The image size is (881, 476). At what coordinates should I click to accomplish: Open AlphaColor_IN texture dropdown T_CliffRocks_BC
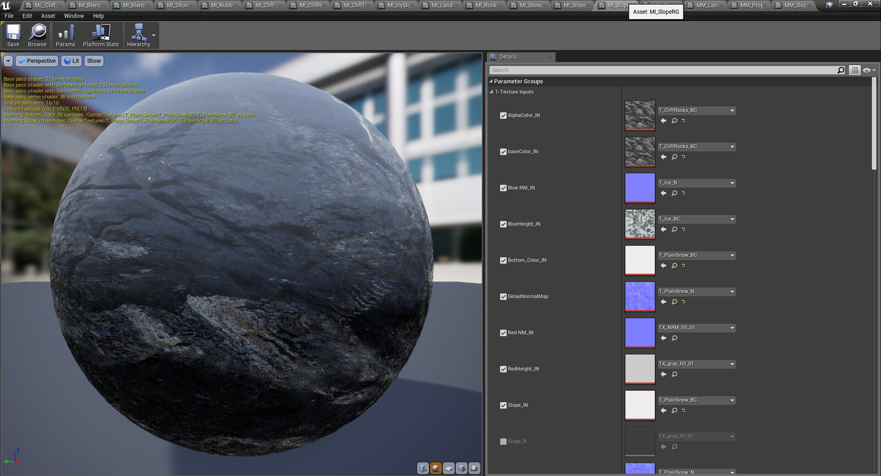(x=697, y=111)
